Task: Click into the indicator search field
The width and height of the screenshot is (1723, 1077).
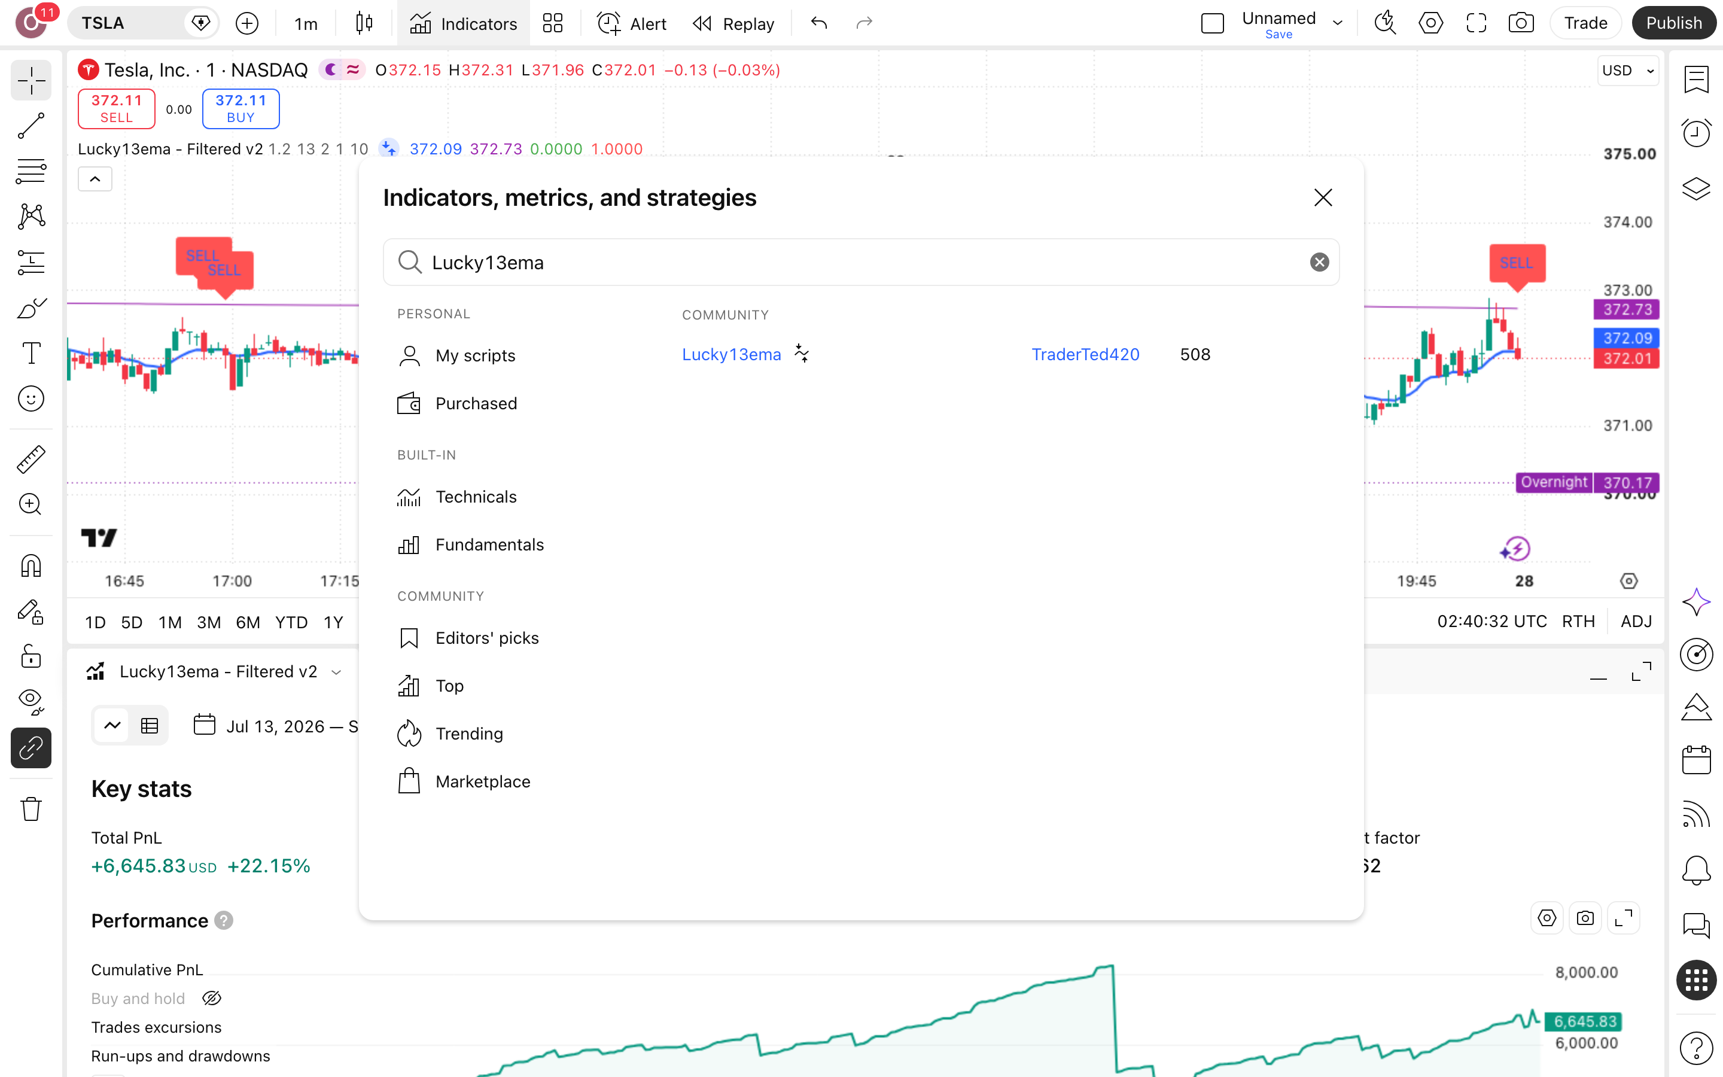Action: 860,262
